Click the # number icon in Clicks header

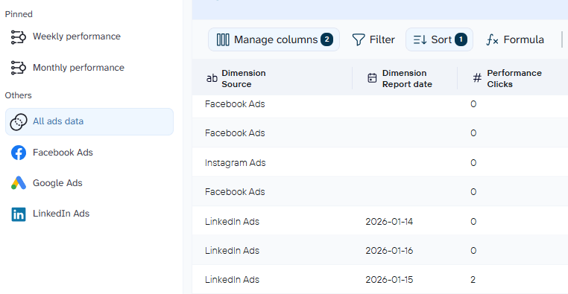(x=478, y=77)
